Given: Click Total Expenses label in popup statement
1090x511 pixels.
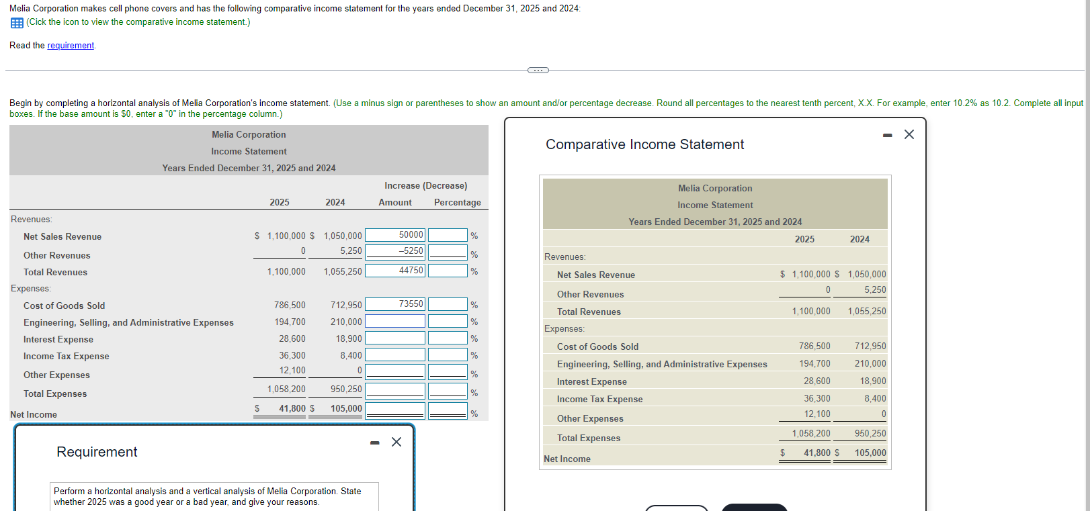Looking at the screenshot, I should pyautogui.click(x=589, y=438).
